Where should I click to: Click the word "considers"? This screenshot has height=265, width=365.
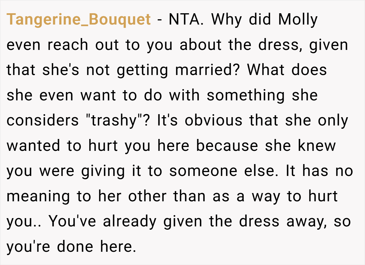[x=43, y=121]
